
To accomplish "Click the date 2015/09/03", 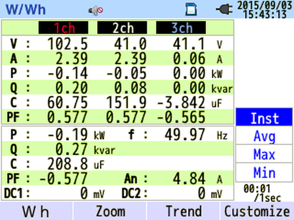I will click(x=265, y=5).
